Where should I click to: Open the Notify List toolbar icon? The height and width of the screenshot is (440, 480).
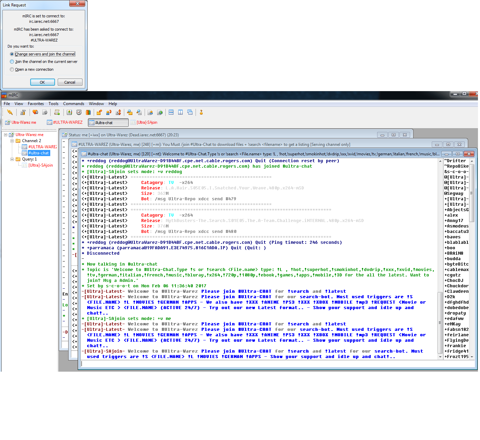(150, 112)
